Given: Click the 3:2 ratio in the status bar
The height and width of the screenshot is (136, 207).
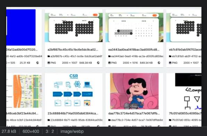Looking at the screenshot, I should click(x=50, y=131).
